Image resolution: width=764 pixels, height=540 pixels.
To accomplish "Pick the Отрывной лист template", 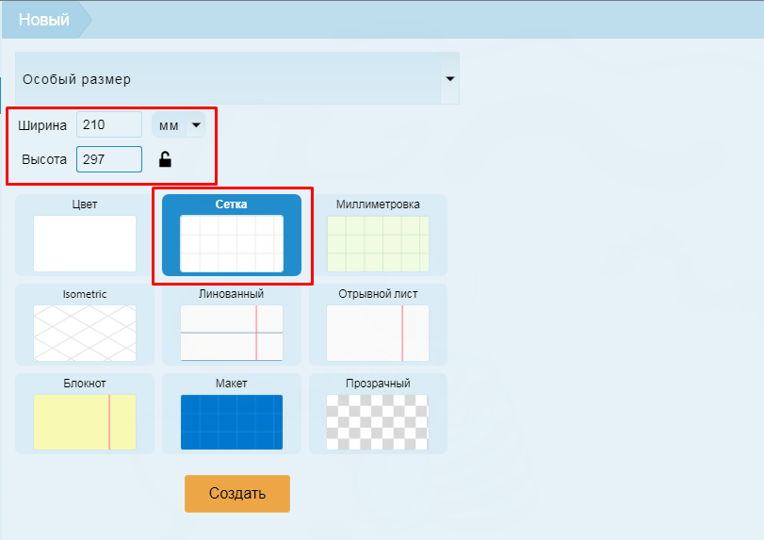I will pyautogui.click(x=378, y=325).
